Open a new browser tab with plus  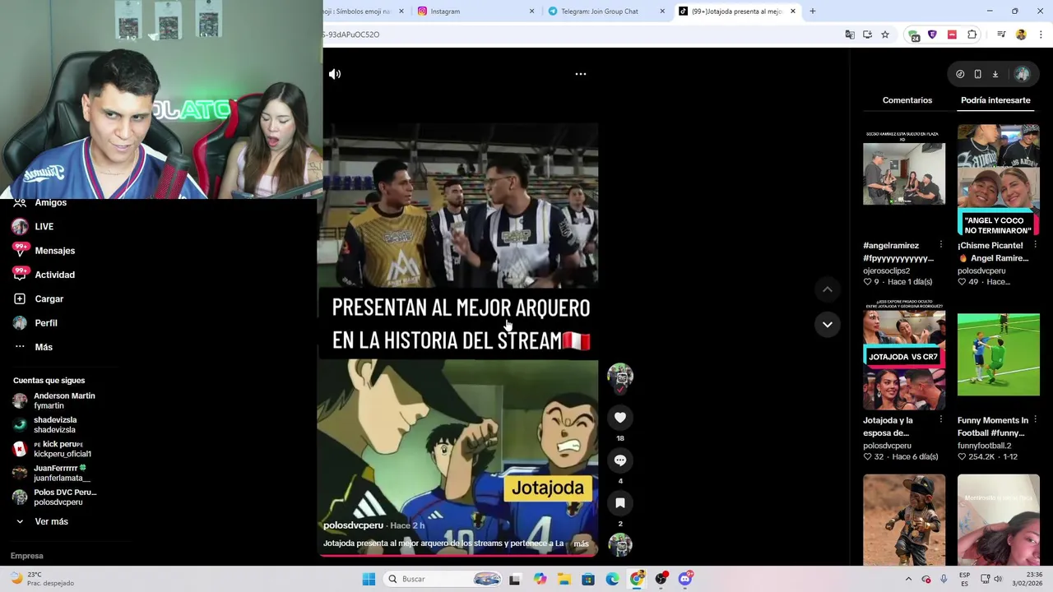click(x=813, y=12)
